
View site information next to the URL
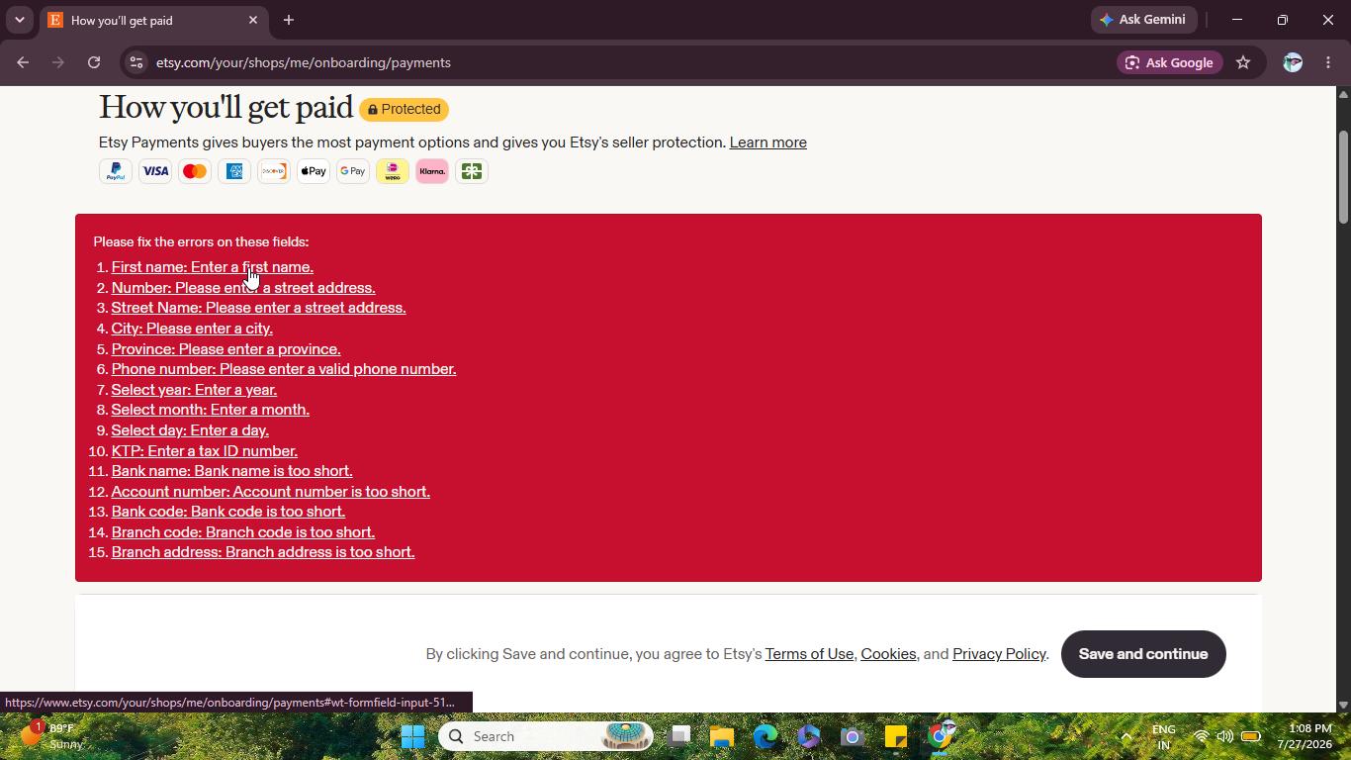[x=136, y=62]
